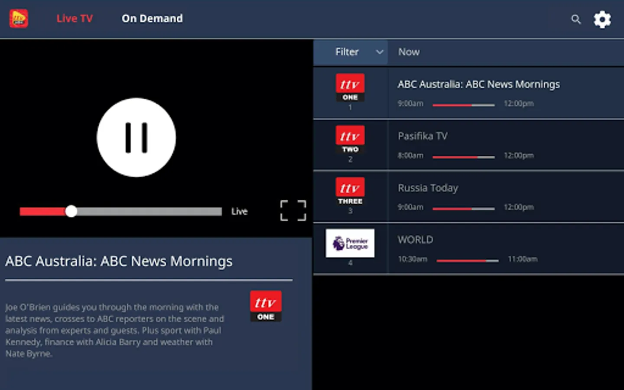Click the ttv ONE logo beside programme description

266,306
